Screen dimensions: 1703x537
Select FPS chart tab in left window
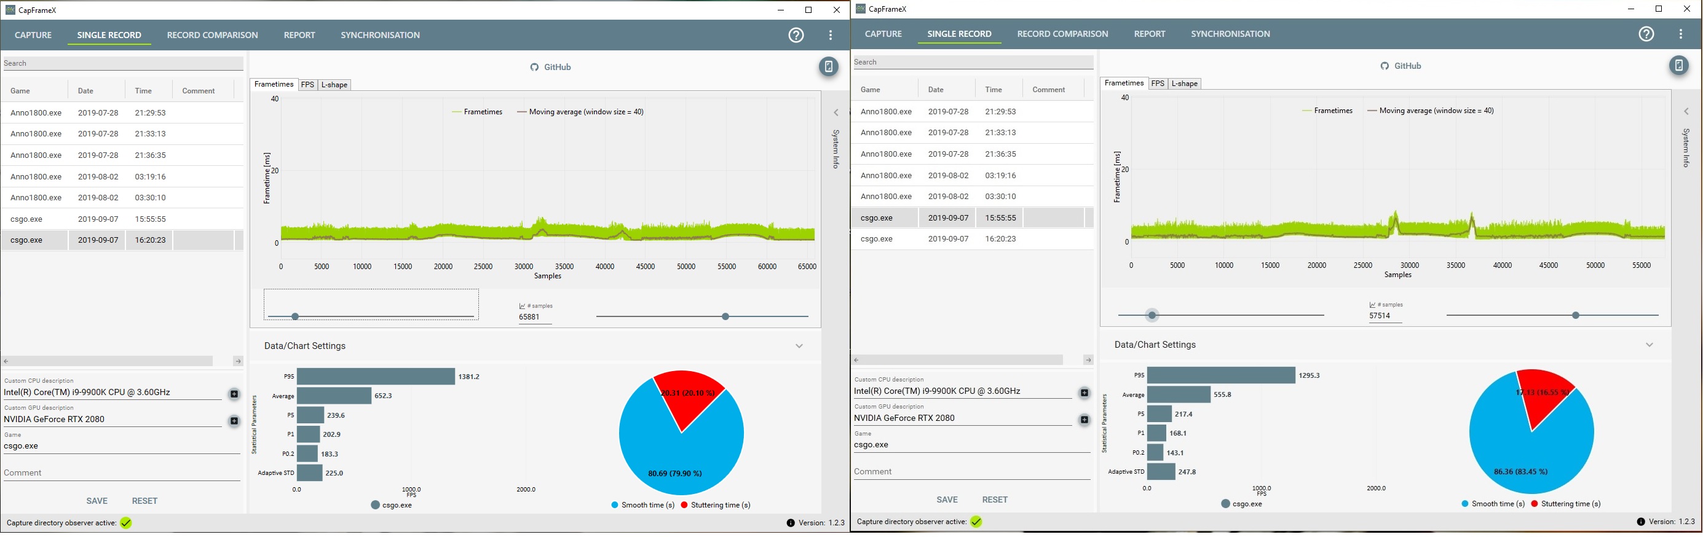(x=307, y=85)
